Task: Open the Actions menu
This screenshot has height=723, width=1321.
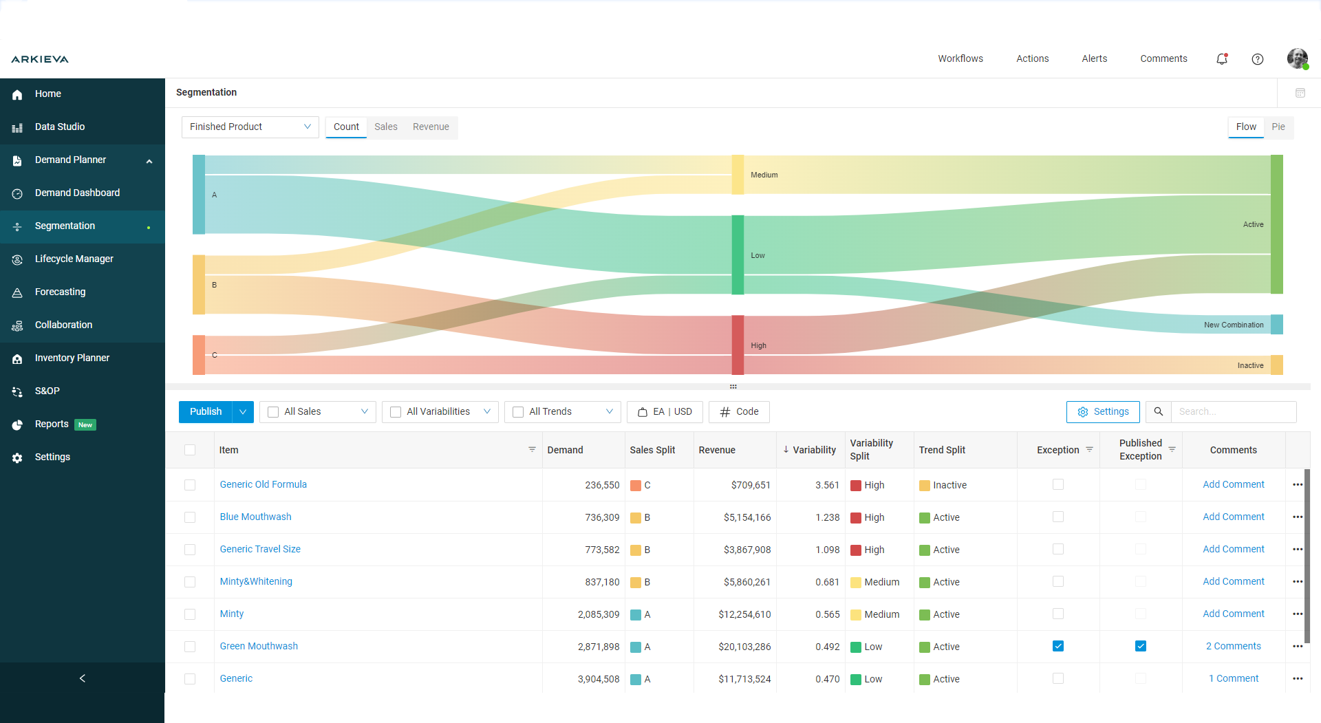Action: pyautogui.click(x=1032, y=58)
